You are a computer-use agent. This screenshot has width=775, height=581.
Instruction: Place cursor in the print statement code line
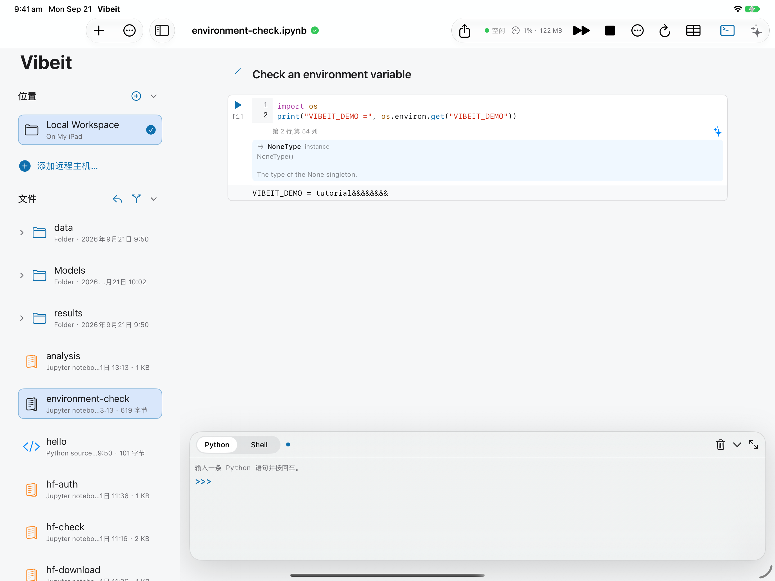click(x=397, y=116)
